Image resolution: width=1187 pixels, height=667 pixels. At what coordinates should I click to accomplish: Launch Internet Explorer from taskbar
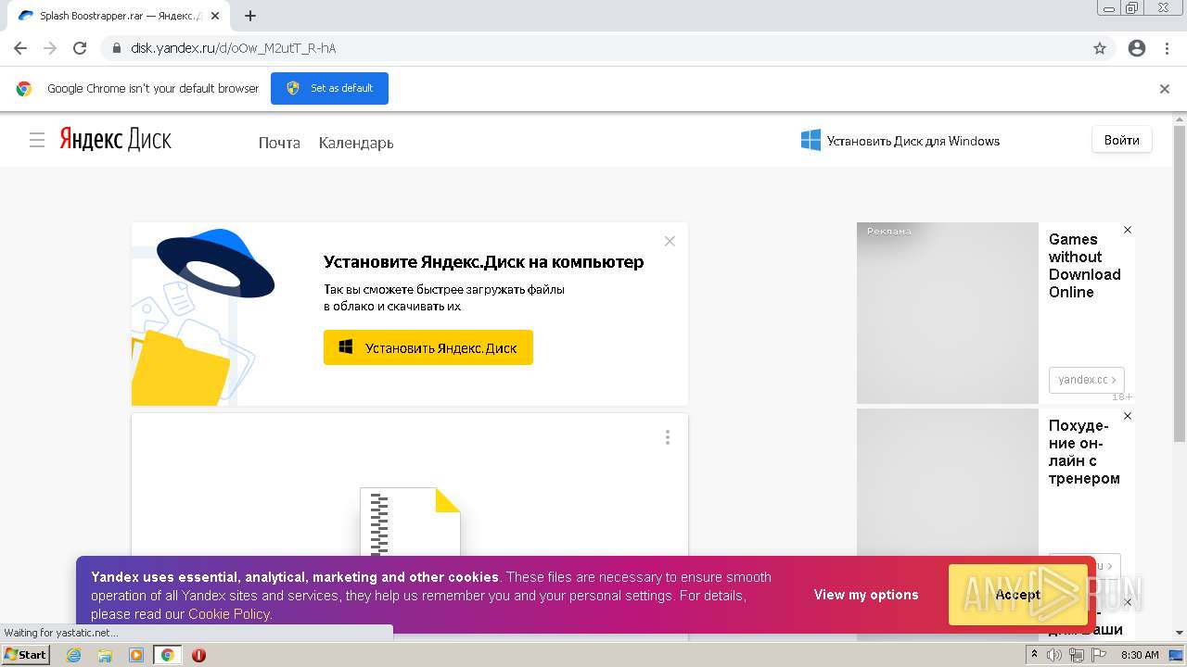click(74, 655)
